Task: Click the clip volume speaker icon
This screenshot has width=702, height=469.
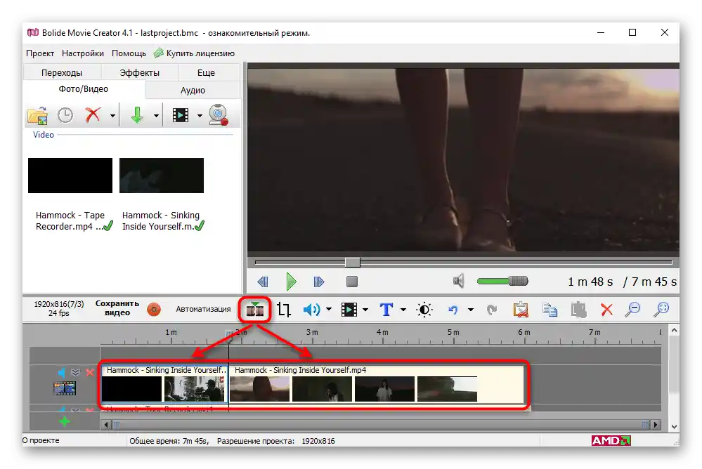Action: (311, 309)
